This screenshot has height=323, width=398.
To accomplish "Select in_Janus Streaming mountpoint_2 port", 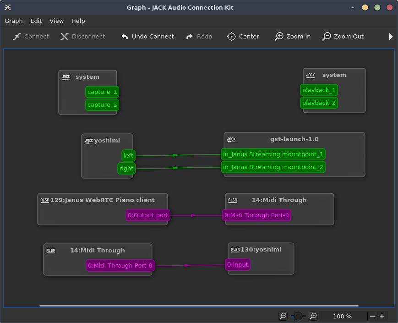I will [x=273, y=167].
